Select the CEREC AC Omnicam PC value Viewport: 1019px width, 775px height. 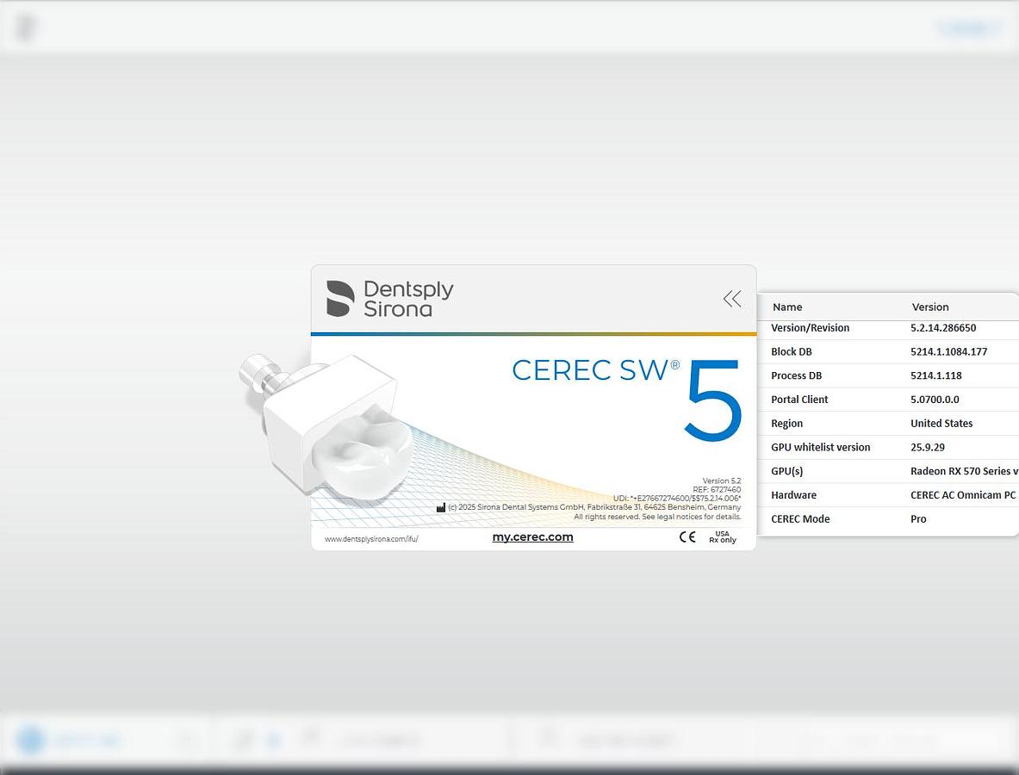(x=962, y=496)
